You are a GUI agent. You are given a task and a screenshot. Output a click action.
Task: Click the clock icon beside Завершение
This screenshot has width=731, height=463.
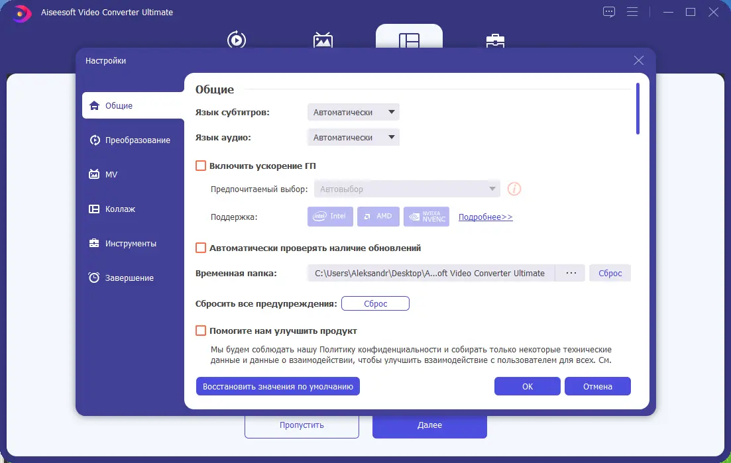pyautogui.click(x=93, y=278)
